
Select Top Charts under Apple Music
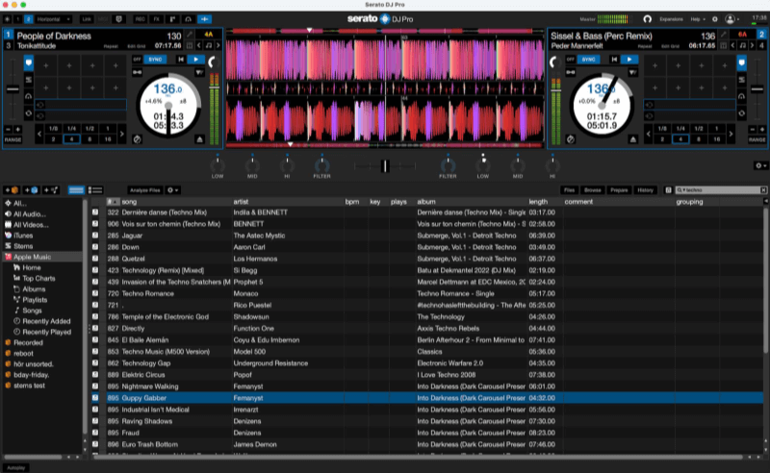coord(38,278)
